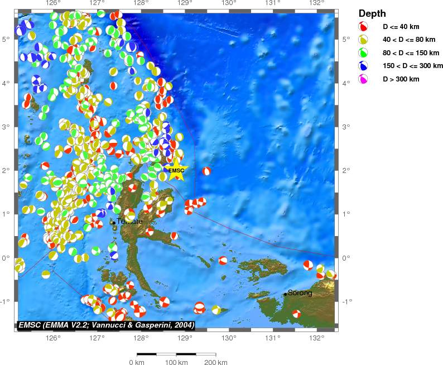Click the Depth legend heading
This screenshot has height=365, width=443.
click(x=372, y=13)
